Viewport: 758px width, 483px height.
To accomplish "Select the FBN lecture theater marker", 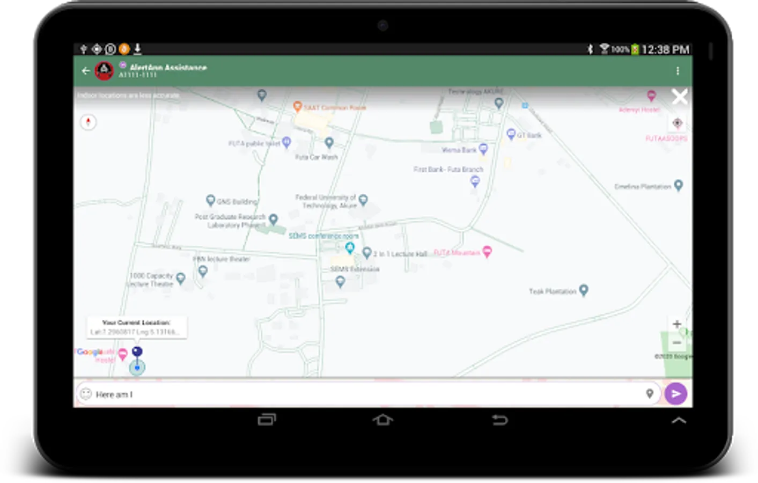I will [x=203, y=271].
